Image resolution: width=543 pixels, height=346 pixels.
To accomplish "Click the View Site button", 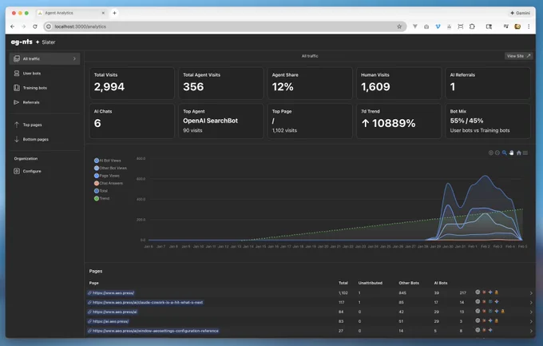I will pyautogui.click(x=518, y=56).
